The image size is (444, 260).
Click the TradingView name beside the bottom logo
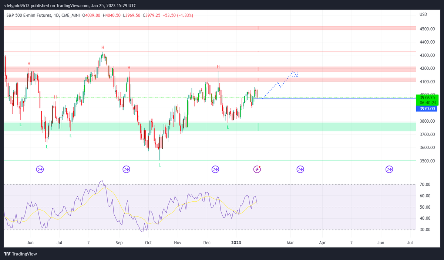pyautogui.click(x=24, y=254)
